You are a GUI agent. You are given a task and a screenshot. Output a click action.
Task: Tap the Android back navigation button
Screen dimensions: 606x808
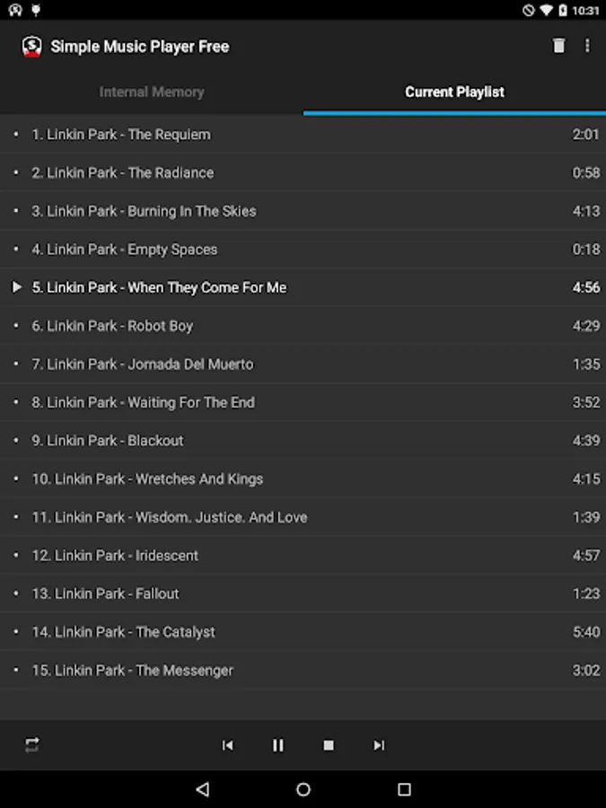[203, 789]
